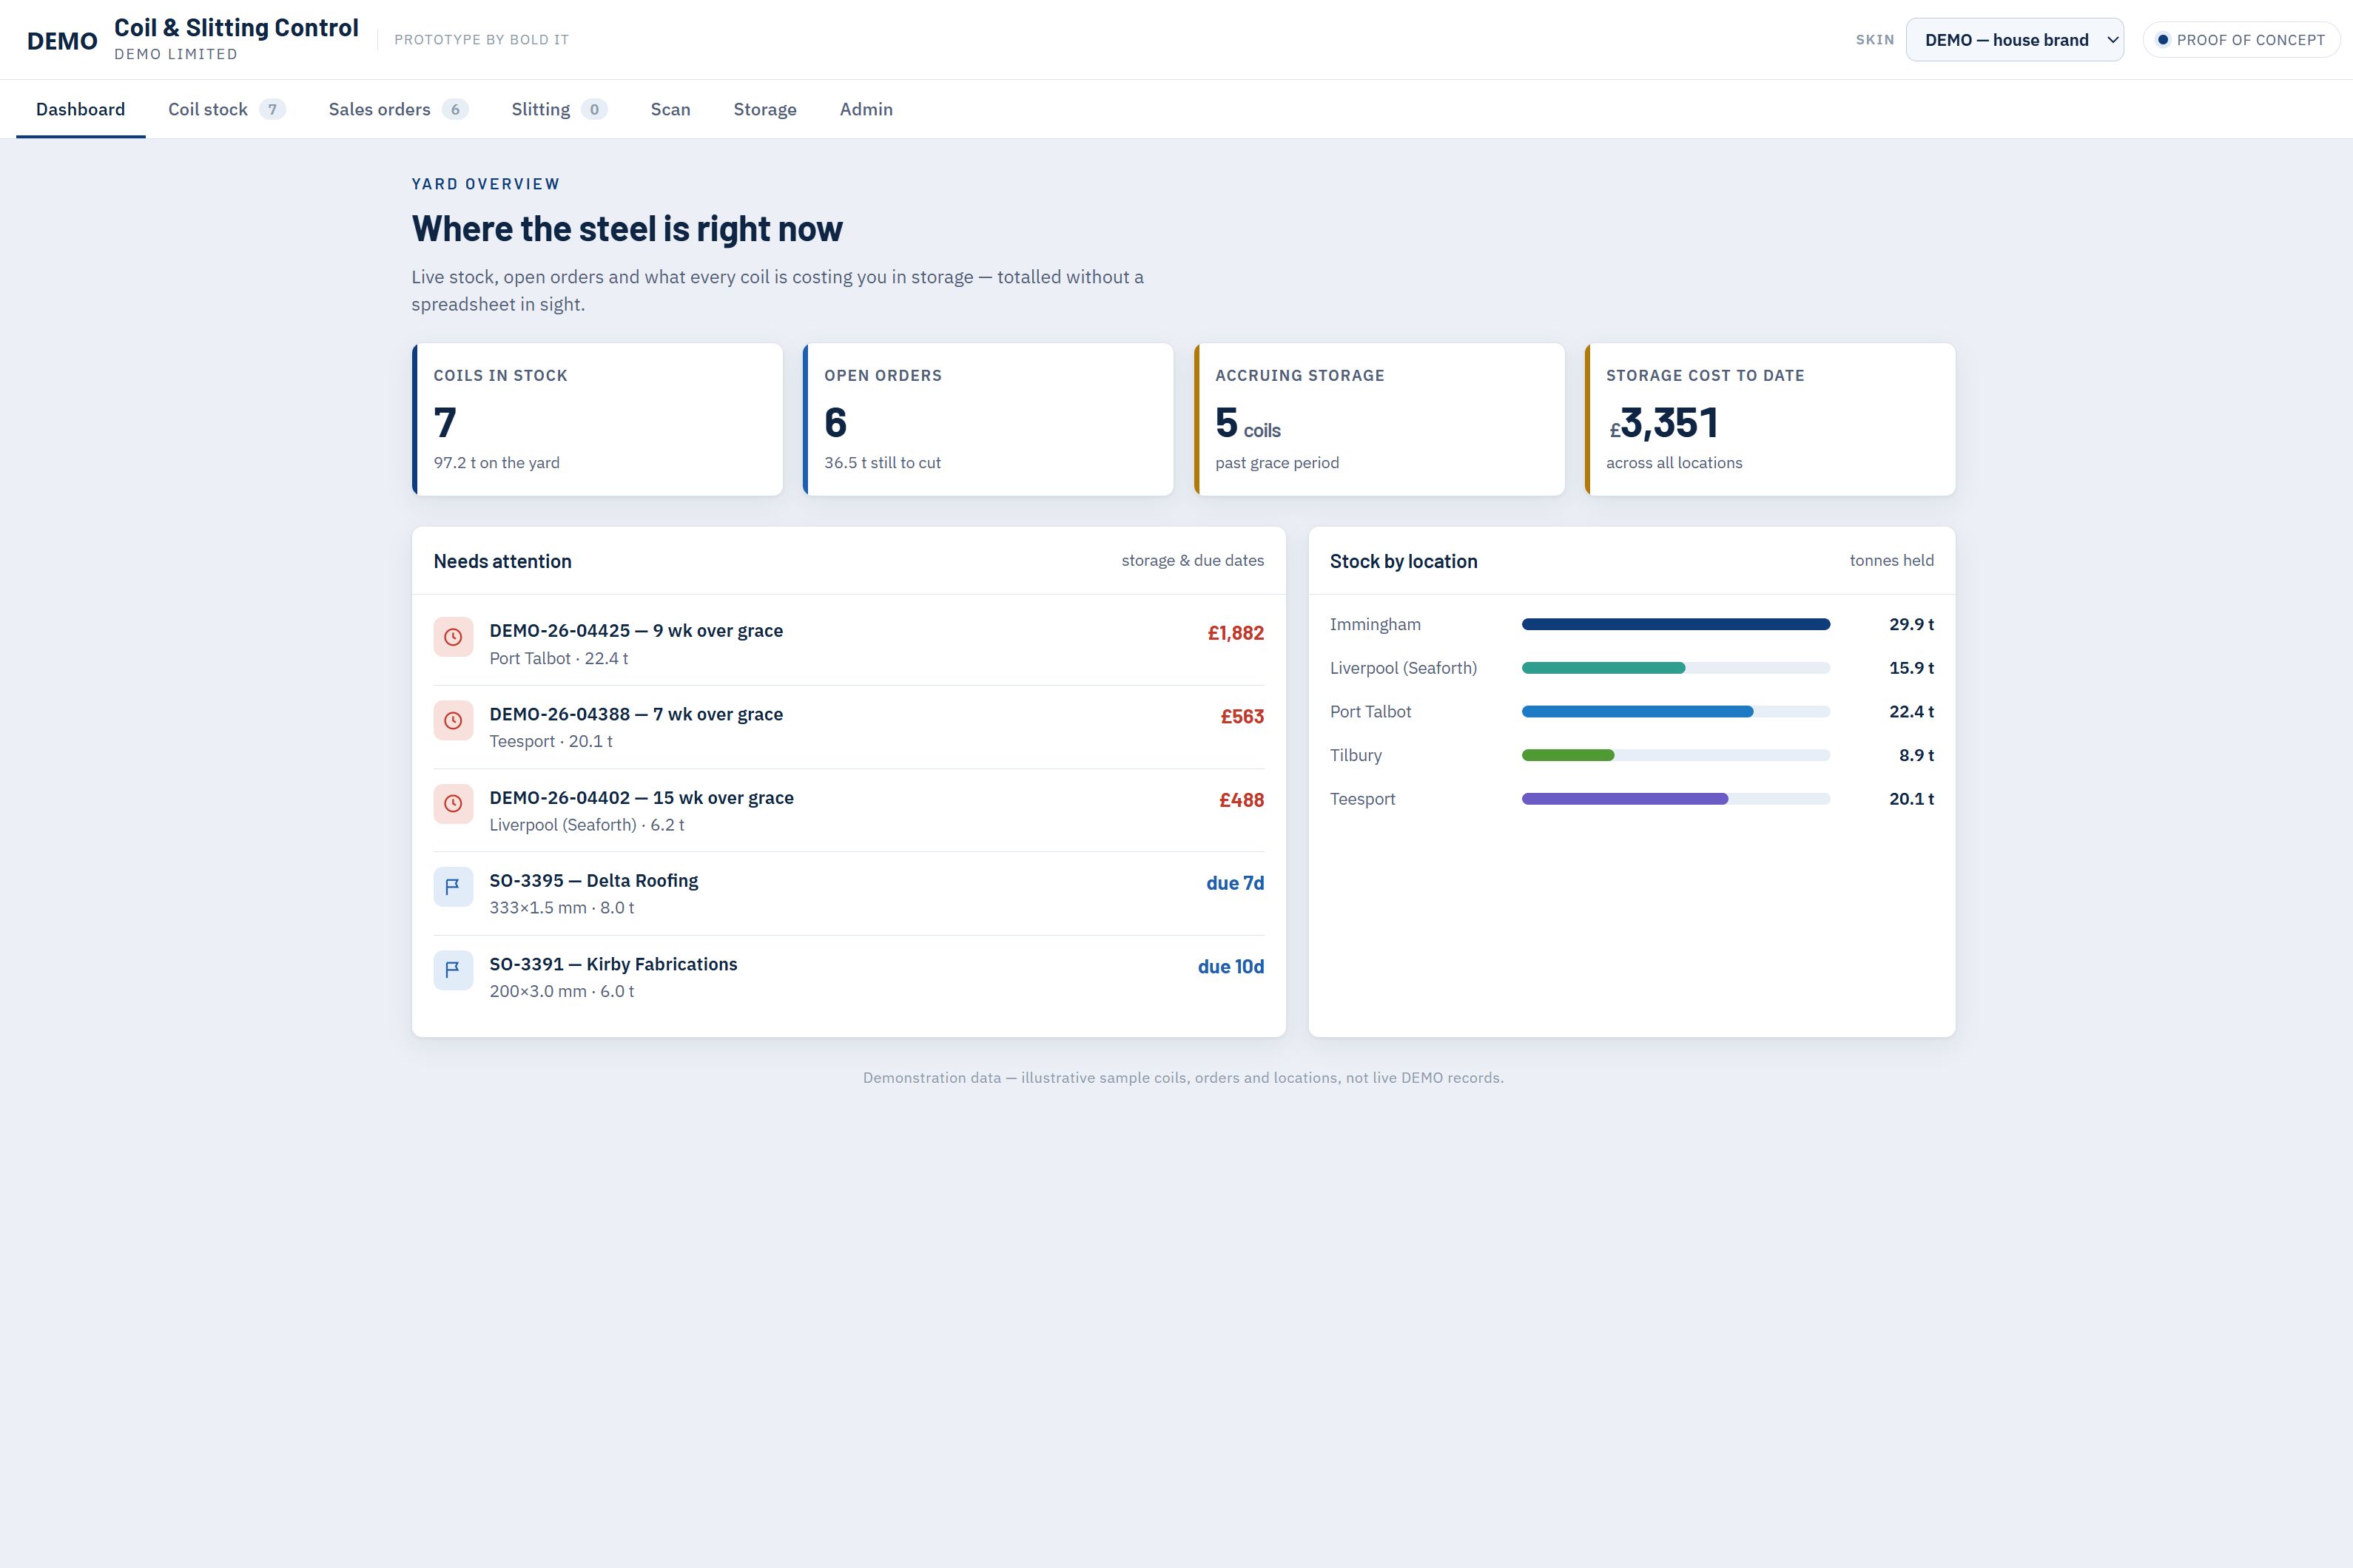Open the Open Orders summary card
The height and width of the screenshot is (1568, 2353).
click(989, 419)
